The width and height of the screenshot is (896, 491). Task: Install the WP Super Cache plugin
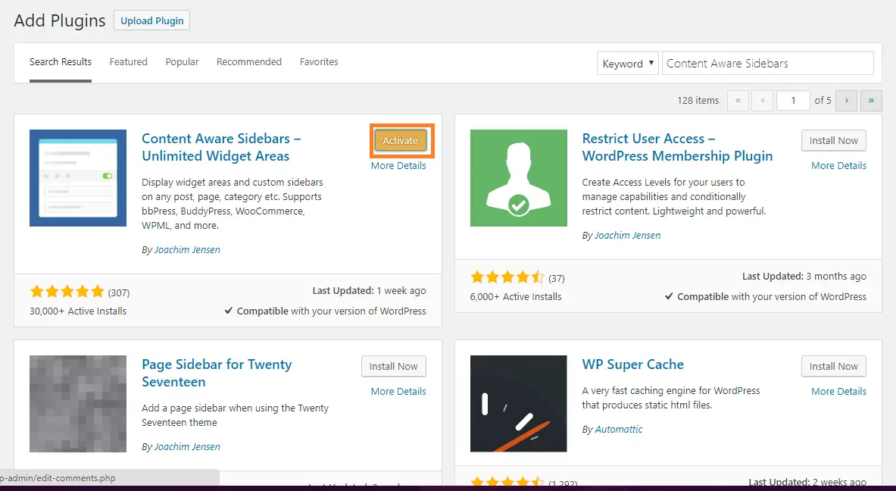(x=834, y=367)
